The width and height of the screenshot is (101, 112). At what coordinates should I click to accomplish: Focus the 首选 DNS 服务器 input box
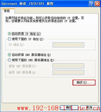coord(68,66)
